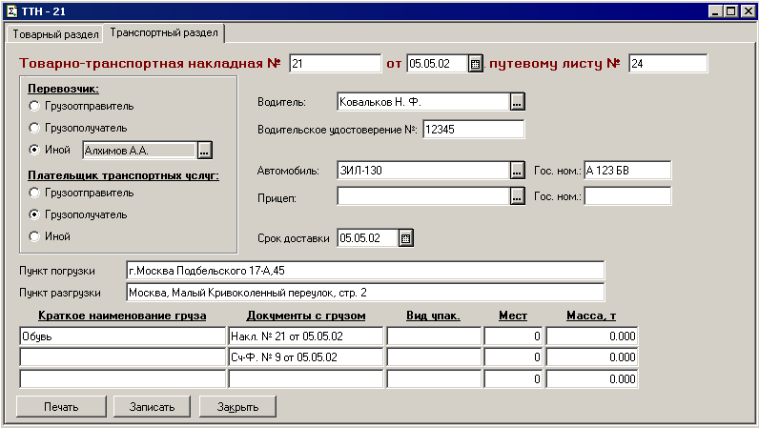Click ellipsis button beside Автомобиль field

click(517, 171)
